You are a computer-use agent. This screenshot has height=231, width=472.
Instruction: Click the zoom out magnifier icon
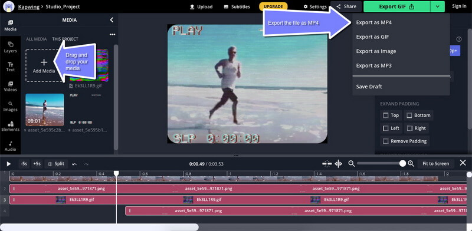pos(351,164)
